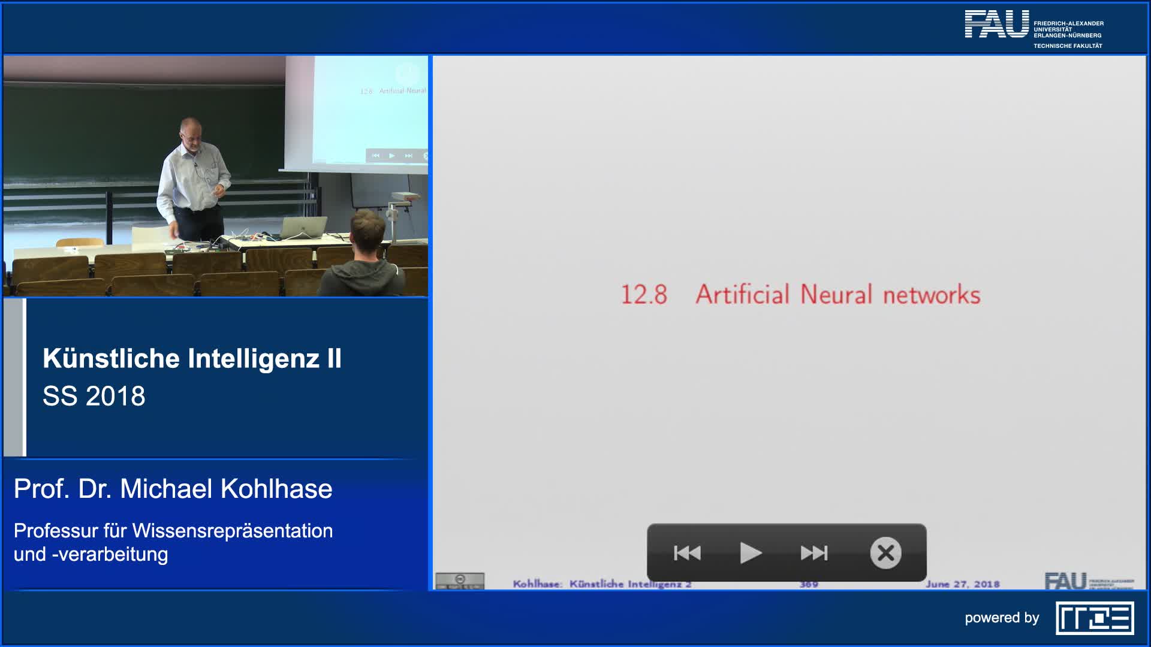Click the 'Prof. Dr. Michael Kohlhase' name text

pyautogui.click(x=173, y=489)
